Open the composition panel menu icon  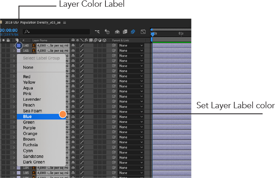click(x=64, y=22)
